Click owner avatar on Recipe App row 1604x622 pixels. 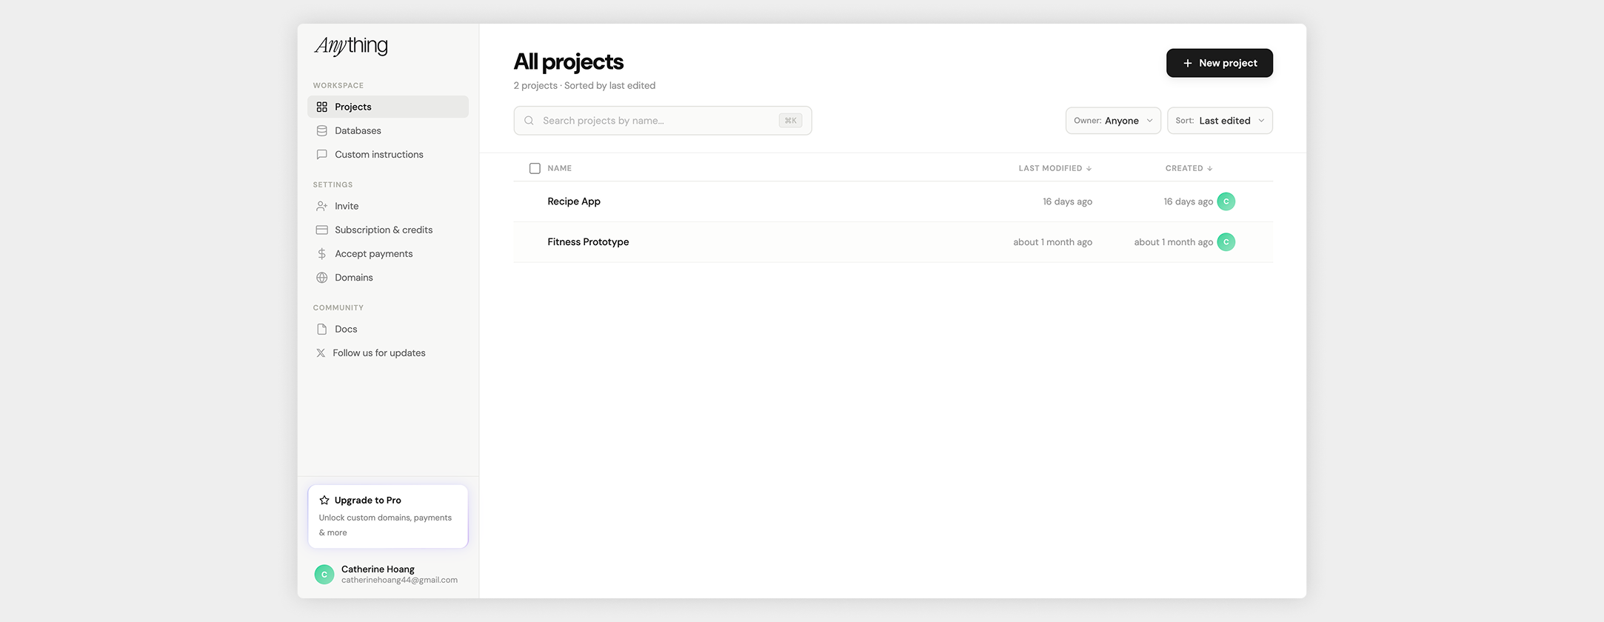[x=1226, y=201]
